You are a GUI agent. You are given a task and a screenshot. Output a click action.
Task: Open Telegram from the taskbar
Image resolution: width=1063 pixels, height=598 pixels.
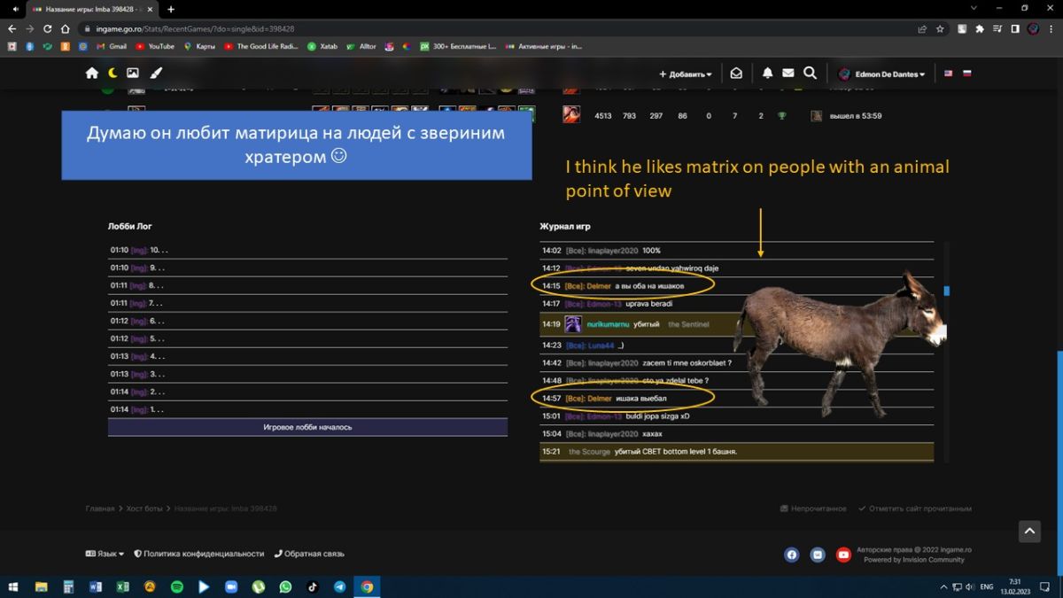339,586
